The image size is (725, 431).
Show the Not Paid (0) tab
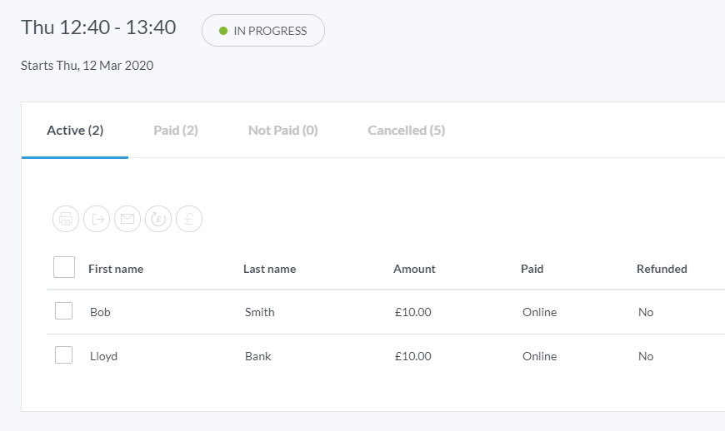click(x=283, y=131)
